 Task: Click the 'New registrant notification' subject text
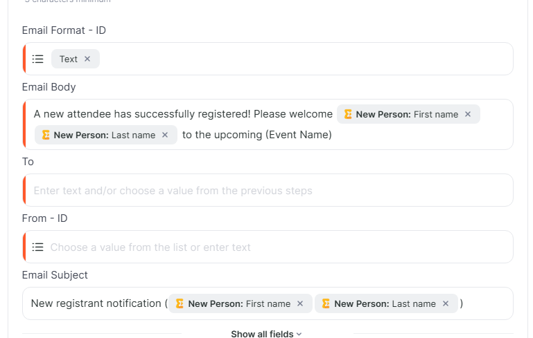coord(96,303)
